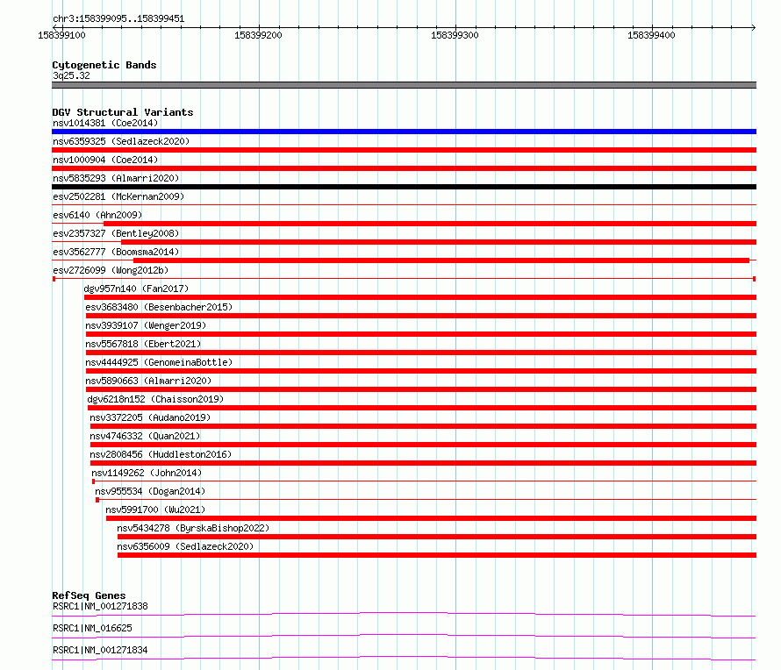Image resolution: width=781 pixels, height=670 pixels.
Task: Click nsv4746332 (Quan2021) label
Action: [145, 436]
